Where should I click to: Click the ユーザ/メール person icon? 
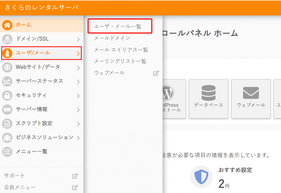[x=7, y=53]
